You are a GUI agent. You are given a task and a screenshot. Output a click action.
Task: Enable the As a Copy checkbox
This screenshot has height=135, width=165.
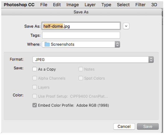point(35,69)
